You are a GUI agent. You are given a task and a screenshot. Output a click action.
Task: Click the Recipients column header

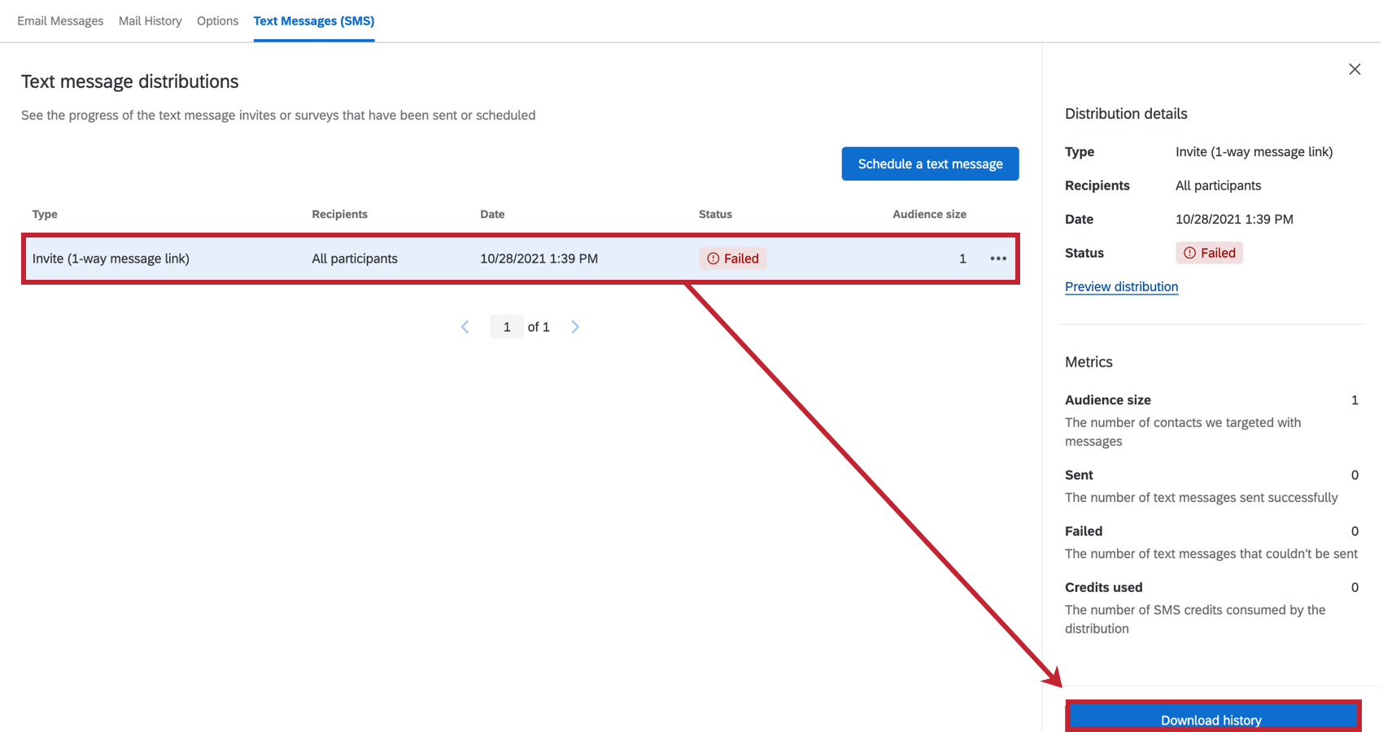[339, 214]
